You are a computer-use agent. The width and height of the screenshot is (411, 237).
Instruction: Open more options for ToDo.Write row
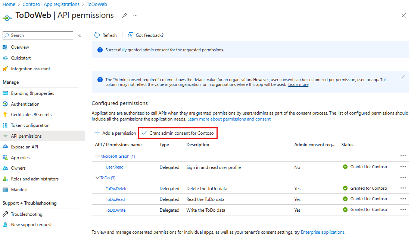coord(403,209)
